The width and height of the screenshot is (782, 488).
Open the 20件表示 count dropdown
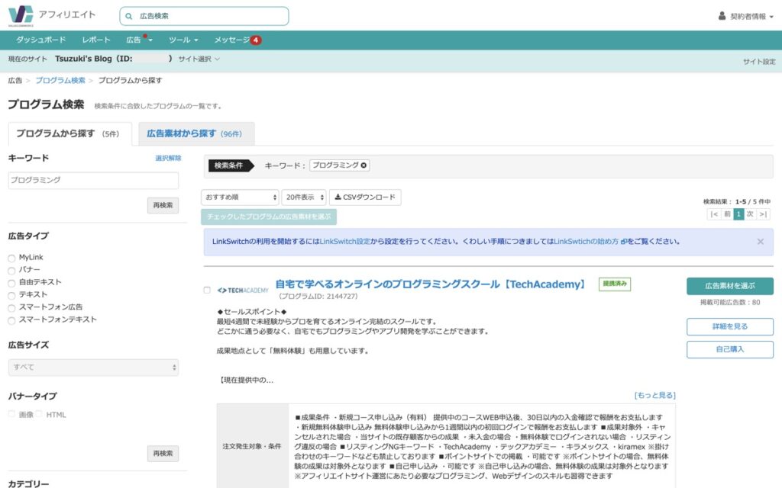coord(304,197)
